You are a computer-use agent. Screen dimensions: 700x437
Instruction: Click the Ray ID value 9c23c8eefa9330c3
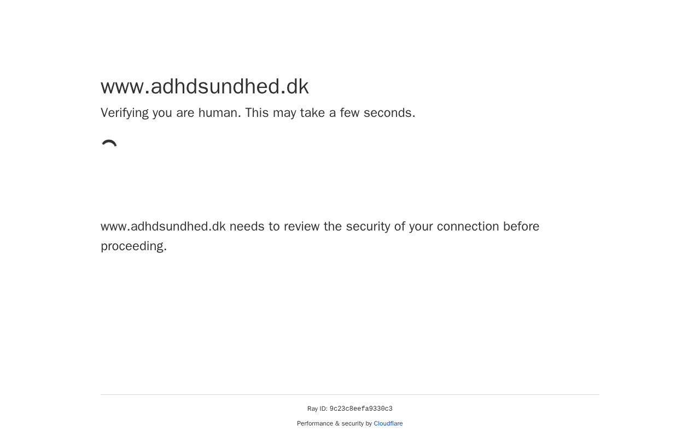click(361, 409)
